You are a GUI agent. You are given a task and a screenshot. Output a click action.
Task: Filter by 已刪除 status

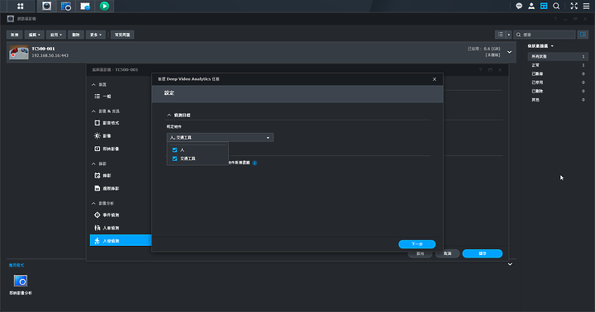(x=558, y=92)
